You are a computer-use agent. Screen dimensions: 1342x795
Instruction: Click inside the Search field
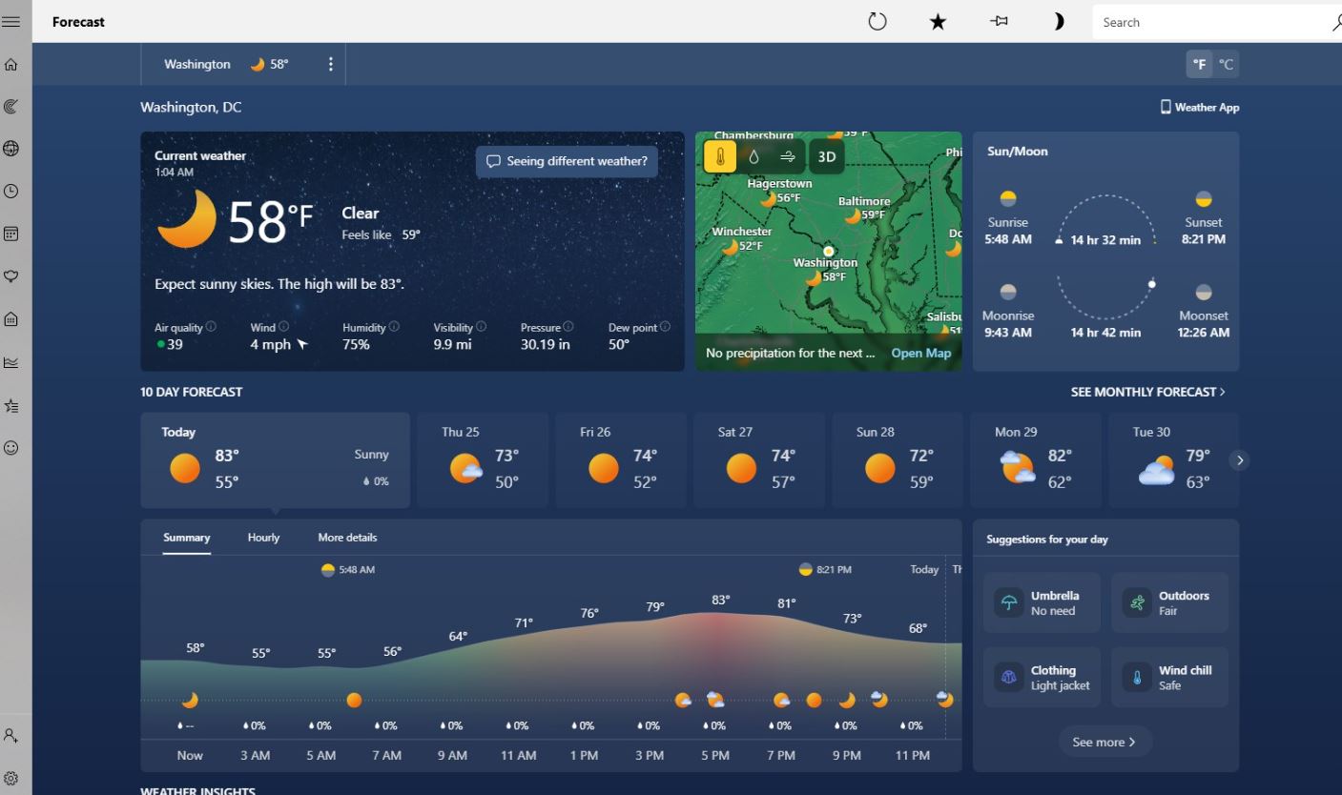1202,21
